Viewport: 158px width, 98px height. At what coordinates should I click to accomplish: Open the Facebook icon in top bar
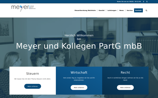[144, 2]
